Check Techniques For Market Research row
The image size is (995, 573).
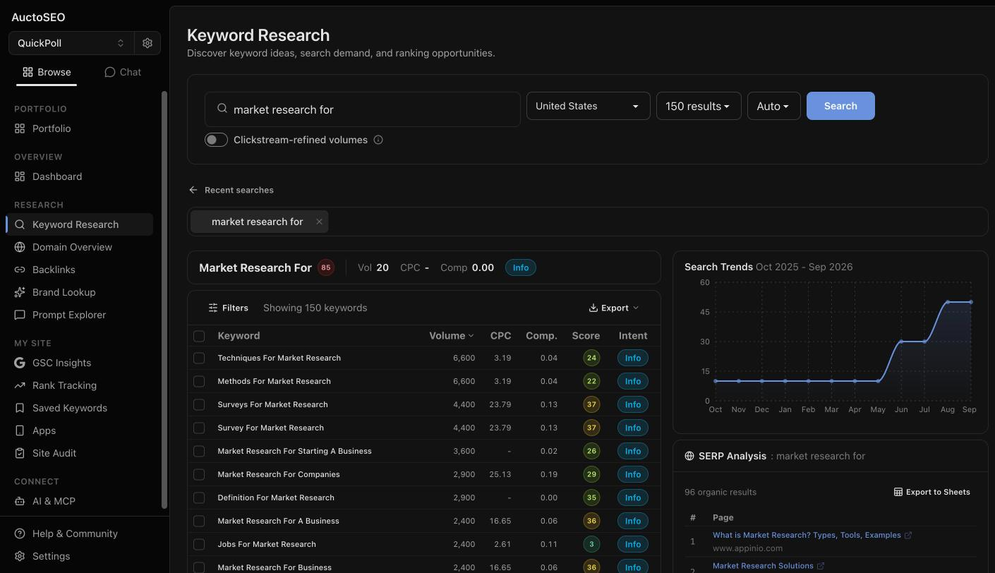[x=199, y=358]
